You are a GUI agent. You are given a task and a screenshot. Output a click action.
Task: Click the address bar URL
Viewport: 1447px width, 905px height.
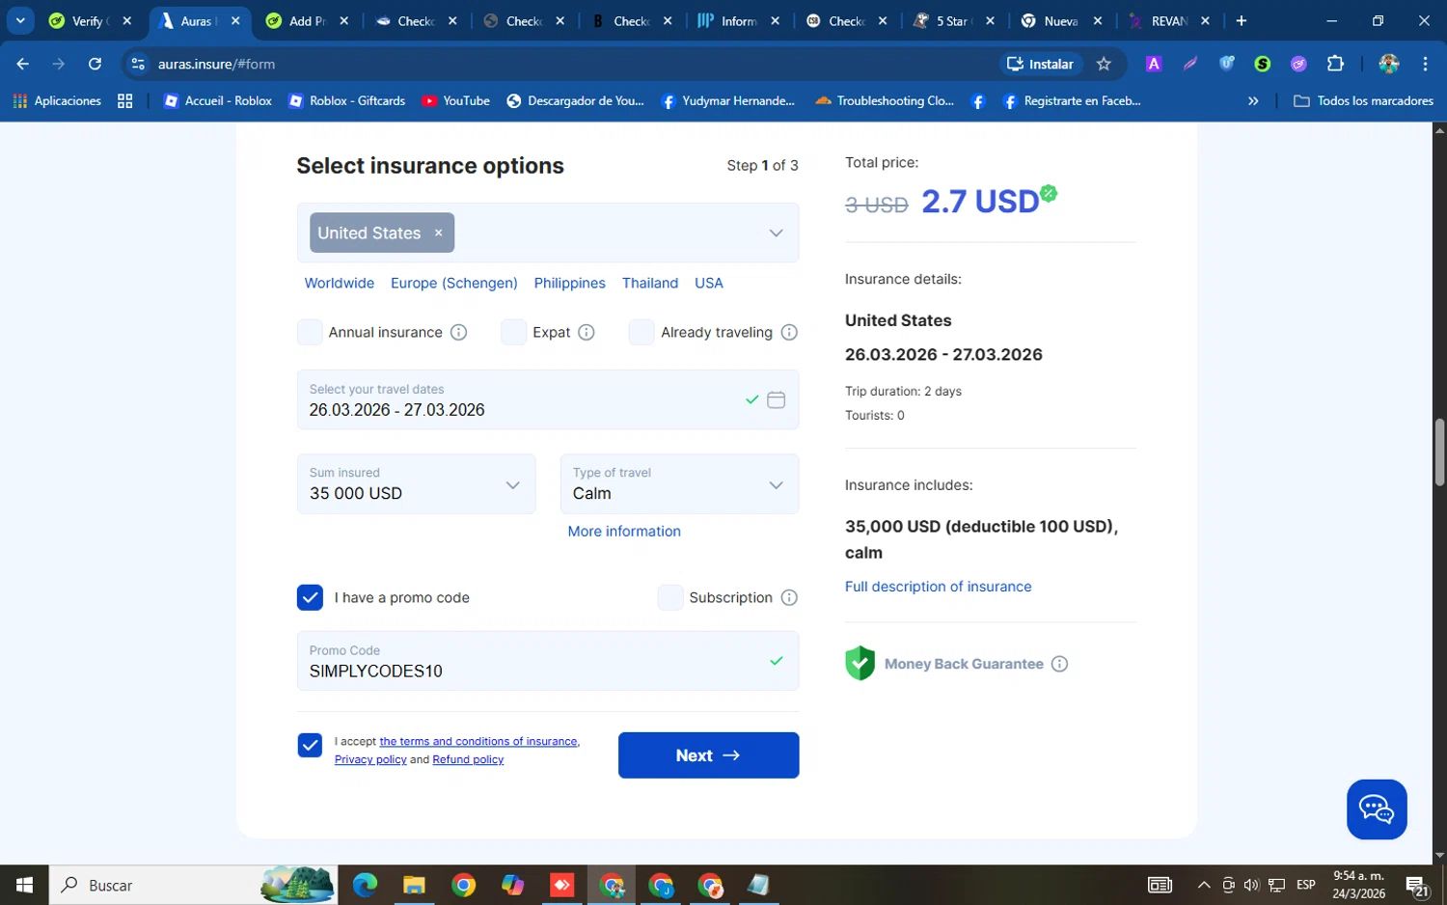point(216,64)
